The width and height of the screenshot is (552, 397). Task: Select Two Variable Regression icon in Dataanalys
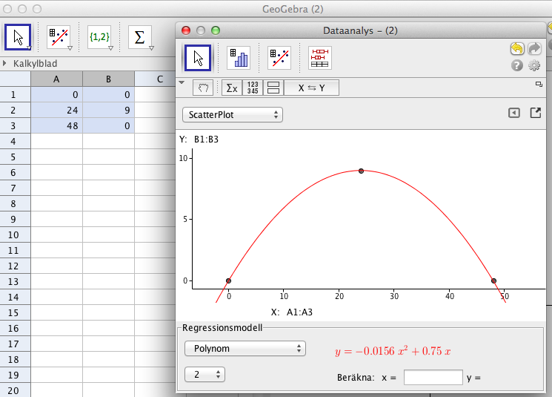(279, 57)
